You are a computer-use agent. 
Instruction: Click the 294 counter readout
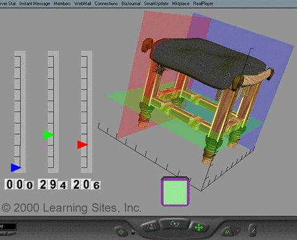point(53,184)
